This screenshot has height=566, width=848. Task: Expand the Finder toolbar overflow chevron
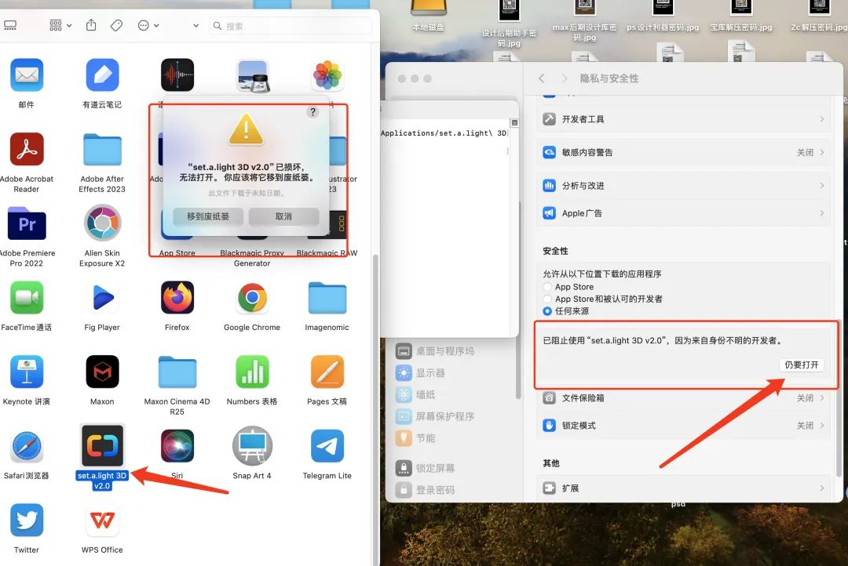tap(196, 25)
